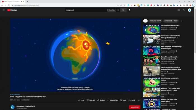The width and height of the screenshot is (196, 110).
Task: Select the 'From your search' chip
Action: coord(155,21)
